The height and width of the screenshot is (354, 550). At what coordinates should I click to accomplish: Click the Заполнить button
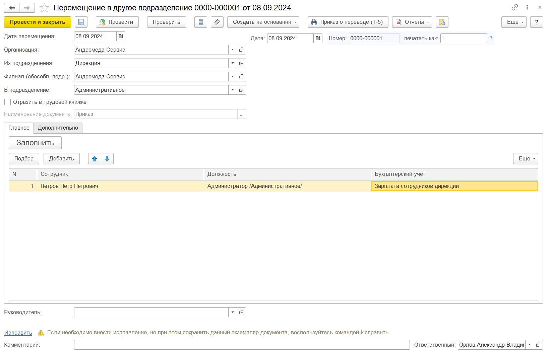tap(35, 143)
